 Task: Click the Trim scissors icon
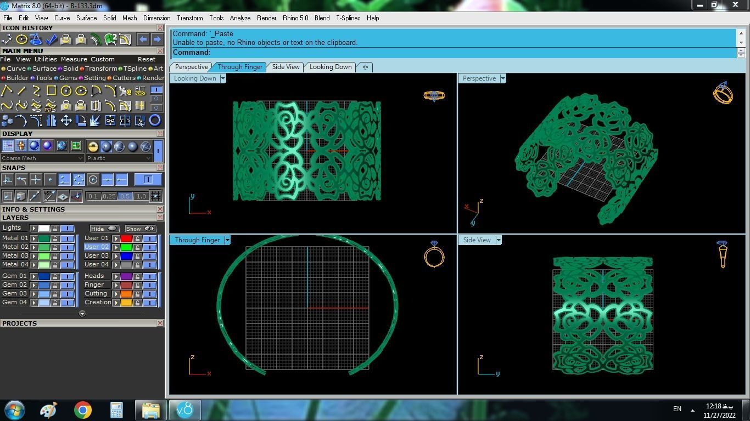click(140, 120)
